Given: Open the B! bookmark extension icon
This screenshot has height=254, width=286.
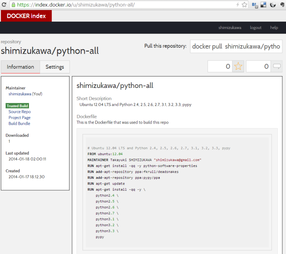Looking at the screenshot, I should click(x=255, y=5).
